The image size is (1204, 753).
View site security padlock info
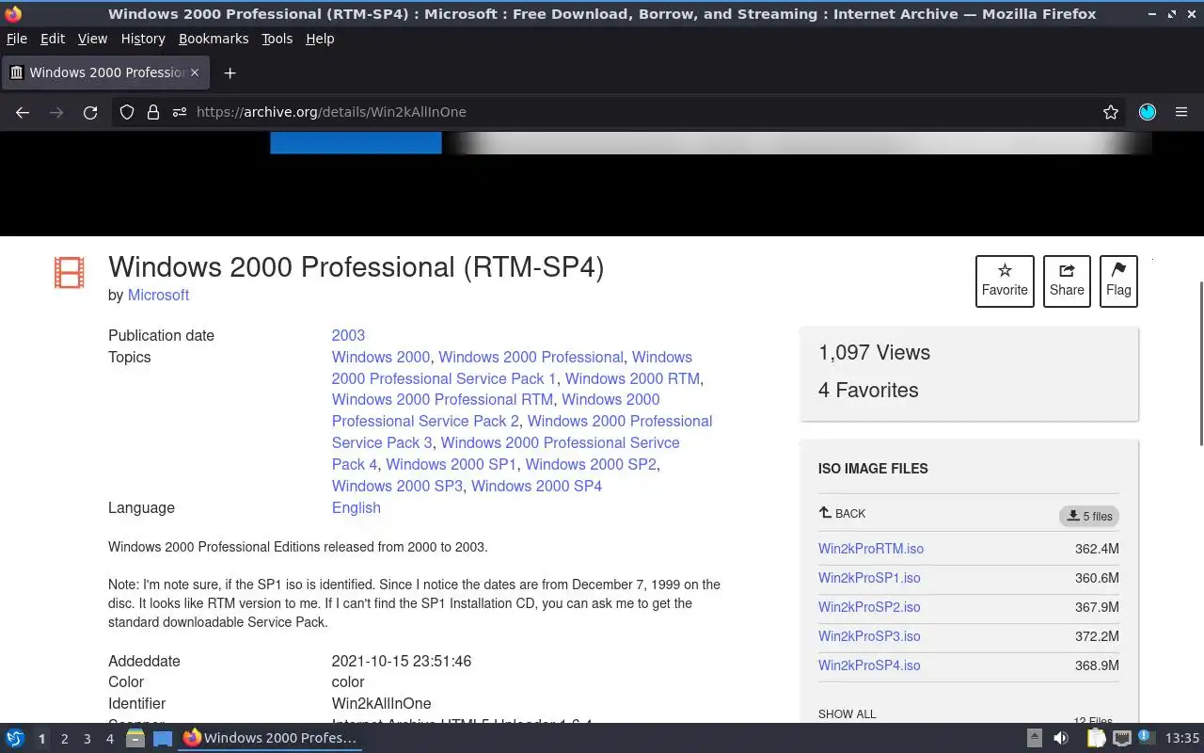(x=153, y=112)
